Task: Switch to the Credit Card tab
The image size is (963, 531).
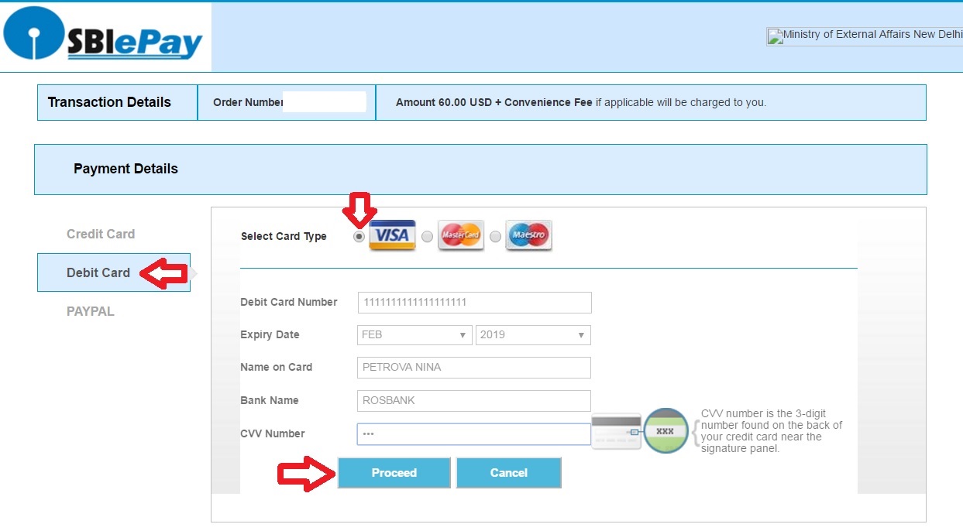Action: 101,234
